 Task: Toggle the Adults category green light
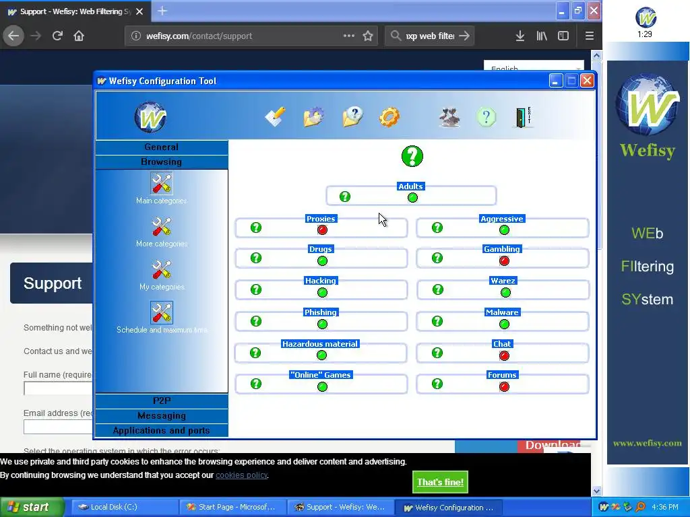pos(413,198)
